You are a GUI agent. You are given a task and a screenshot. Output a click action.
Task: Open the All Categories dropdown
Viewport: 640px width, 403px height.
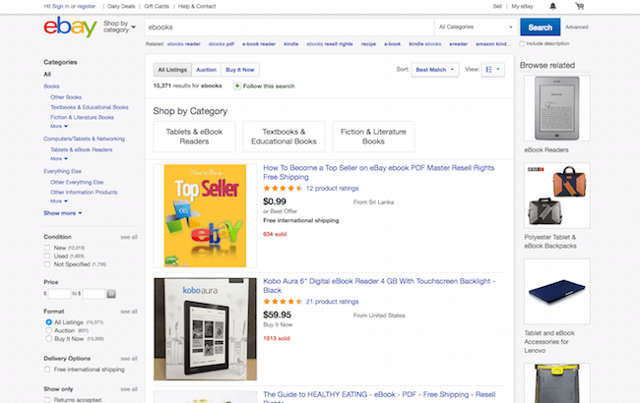(476, 27)
